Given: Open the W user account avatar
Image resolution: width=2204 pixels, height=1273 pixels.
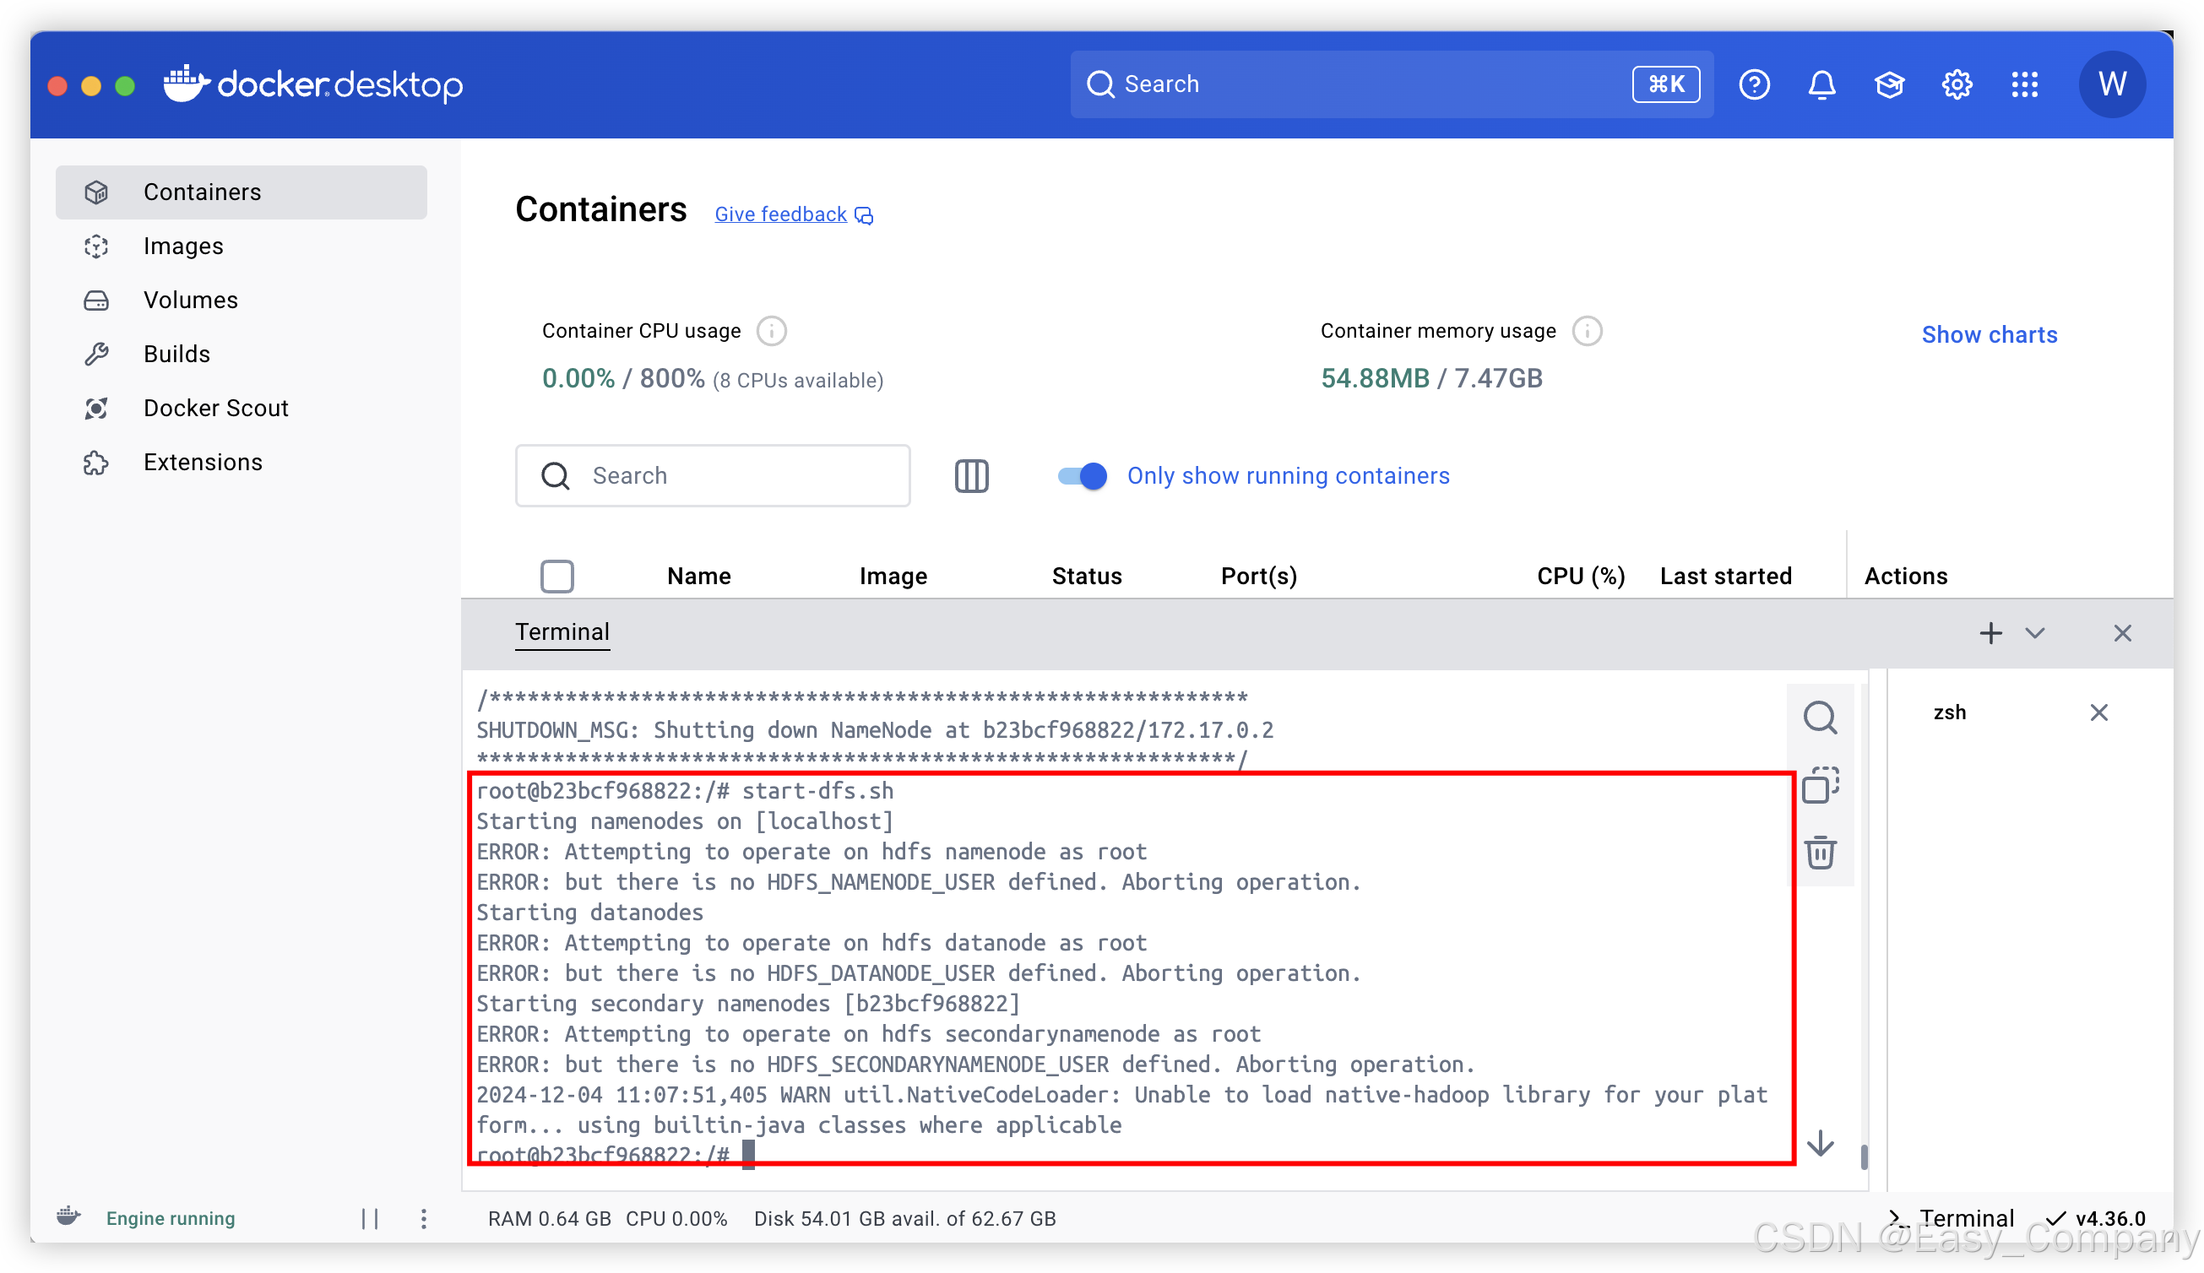Looking at the screenshot, I should 2111,84.
